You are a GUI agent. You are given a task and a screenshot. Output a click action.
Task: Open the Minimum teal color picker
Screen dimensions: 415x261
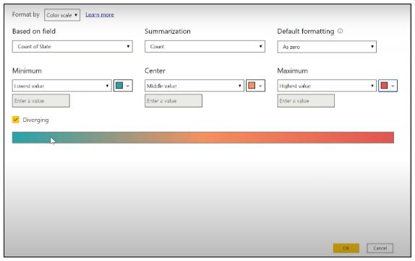click(123, 86)
